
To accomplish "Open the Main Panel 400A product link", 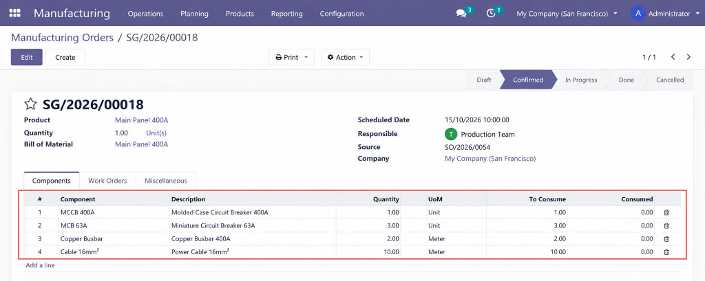I will click(x=142, y=120).
